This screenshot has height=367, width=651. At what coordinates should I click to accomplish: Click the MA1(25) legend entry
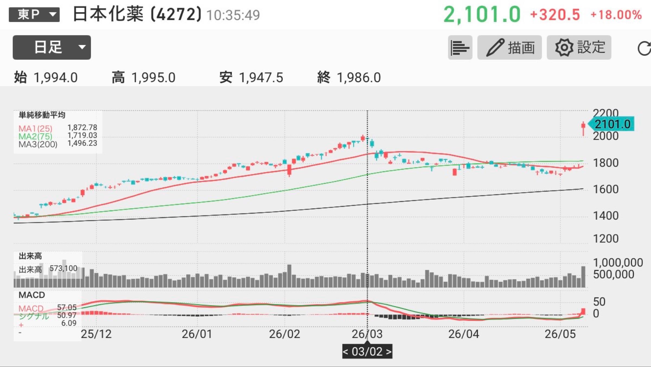point(35,128)
